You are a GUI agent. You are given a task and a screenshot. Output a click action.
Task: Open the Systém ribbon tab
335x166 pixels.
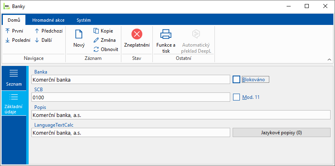point(83,20)
